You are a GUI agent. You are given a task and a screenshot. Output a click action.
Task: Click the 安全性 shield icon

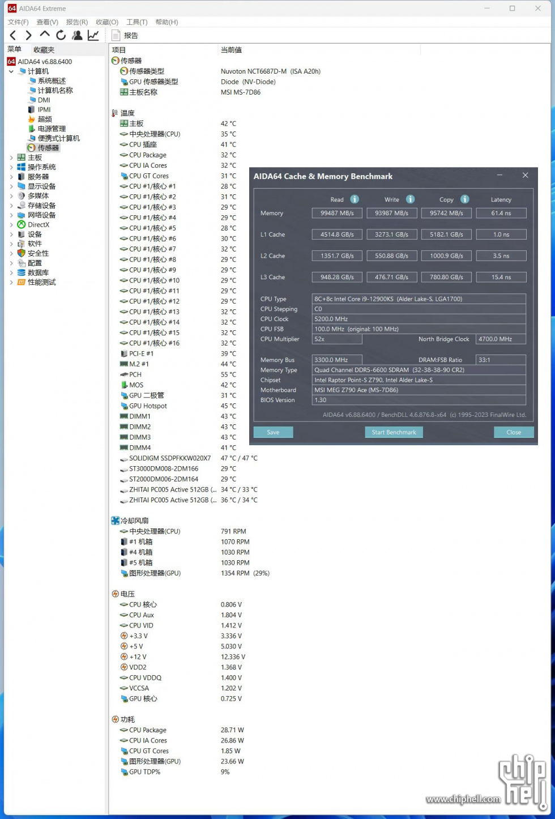(22, 253)
